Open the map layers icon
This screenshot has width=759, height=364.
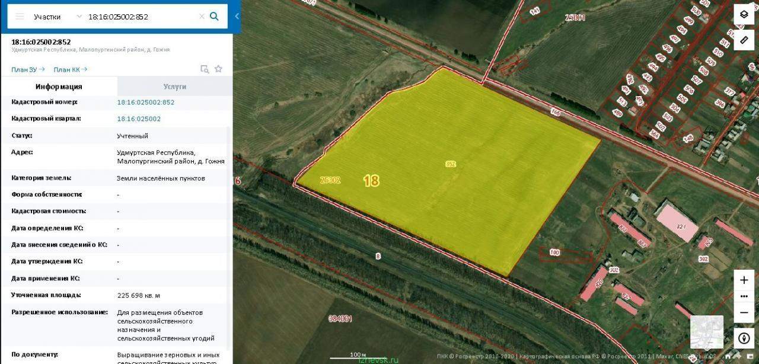pos(744,15)
